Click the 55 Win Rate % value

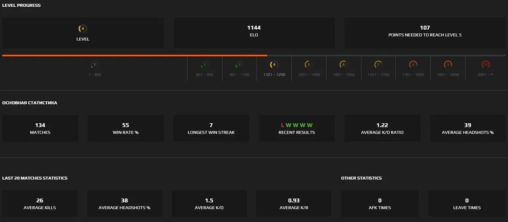(125, 125)
